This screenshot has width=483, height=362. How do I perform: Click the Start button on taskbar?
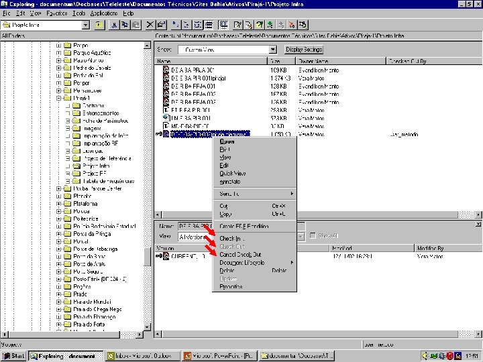tap(13, 356)
